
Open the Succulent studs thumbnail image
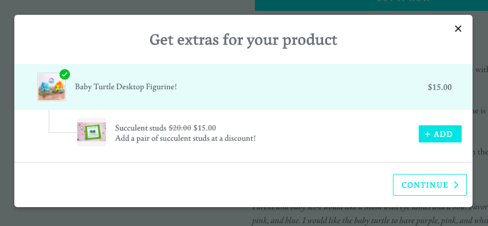tap(92, 132)
